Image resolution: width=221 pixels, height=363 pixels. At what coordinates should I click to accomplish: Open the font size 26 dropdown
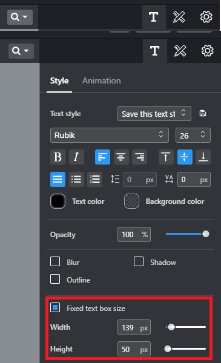[193, 135]
